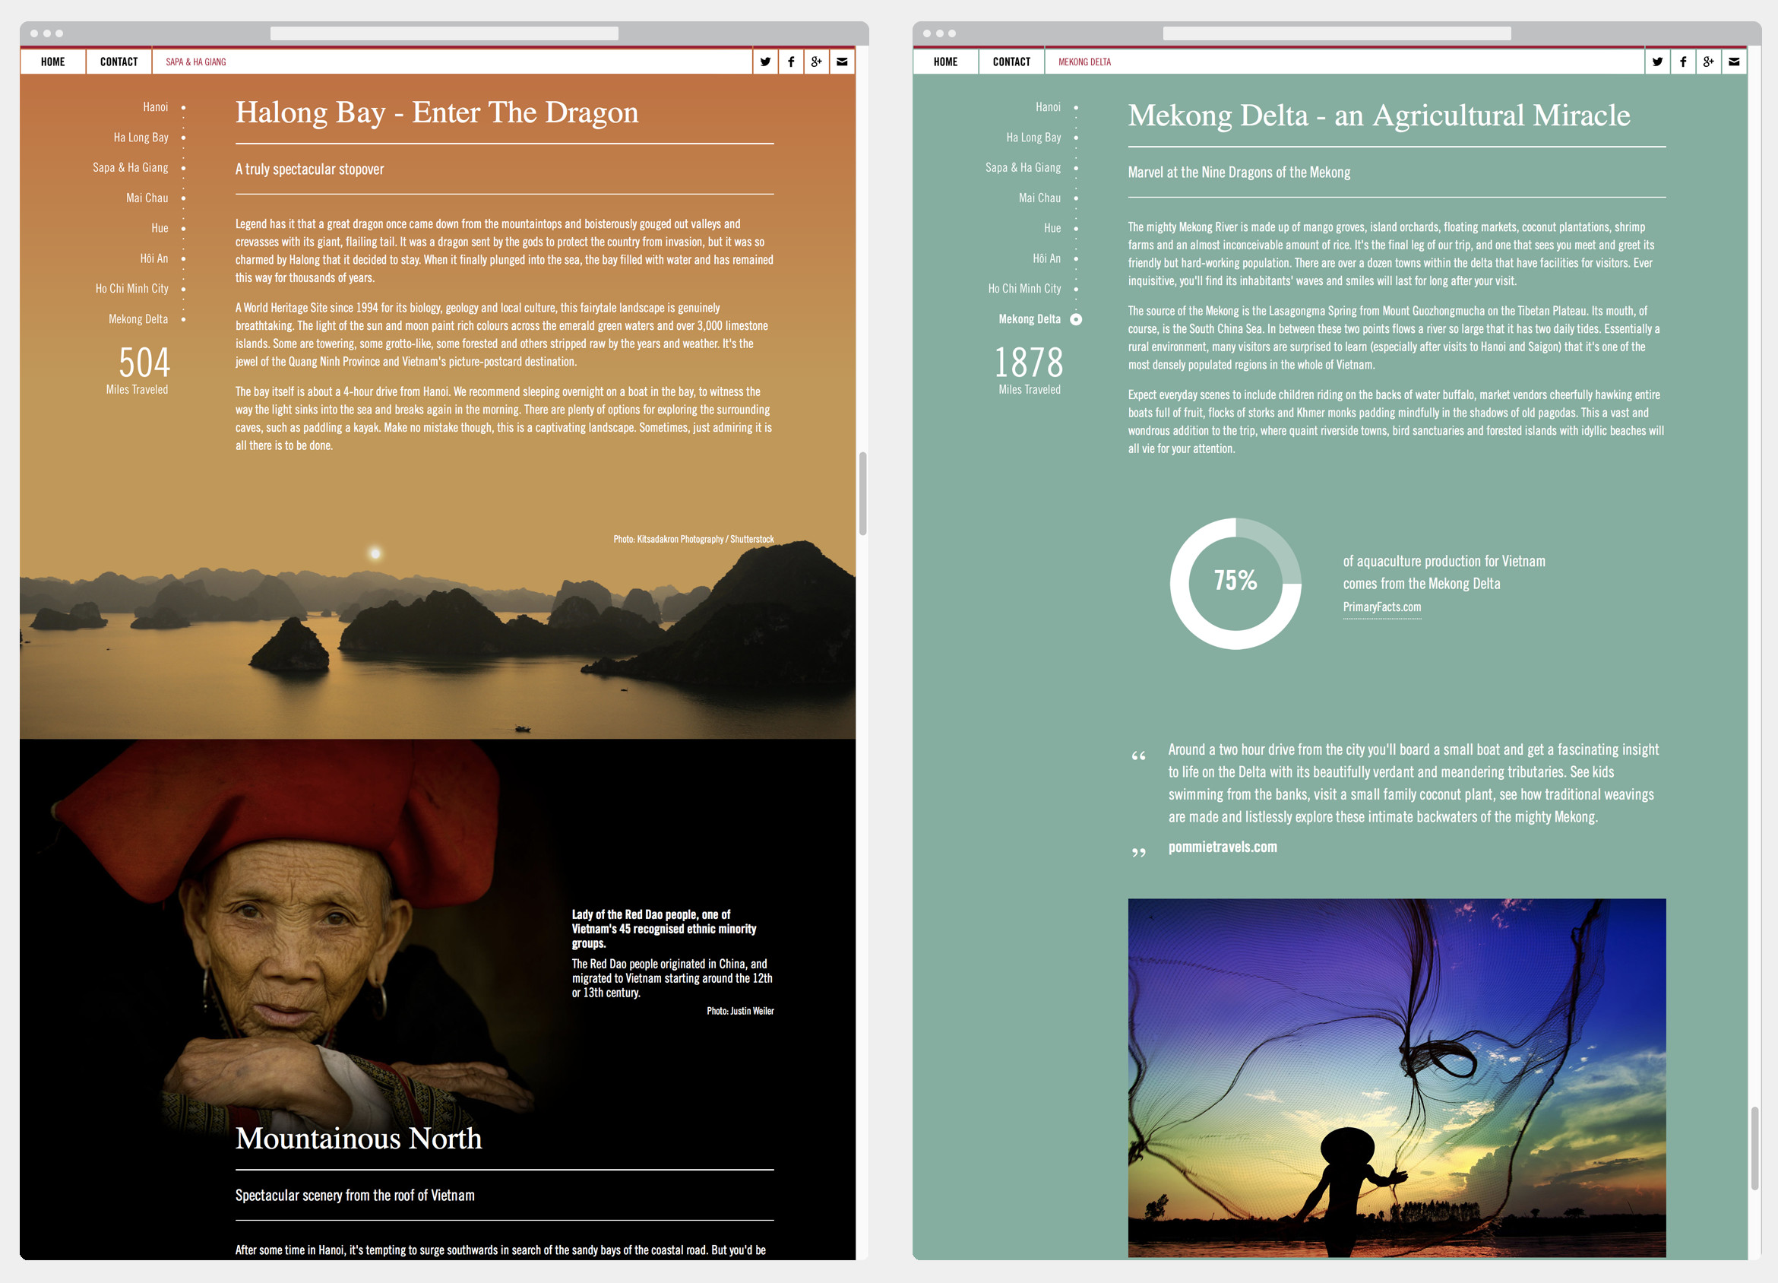Click highlighted Mekong Delta item in right sidebar

click(1030, 318)
